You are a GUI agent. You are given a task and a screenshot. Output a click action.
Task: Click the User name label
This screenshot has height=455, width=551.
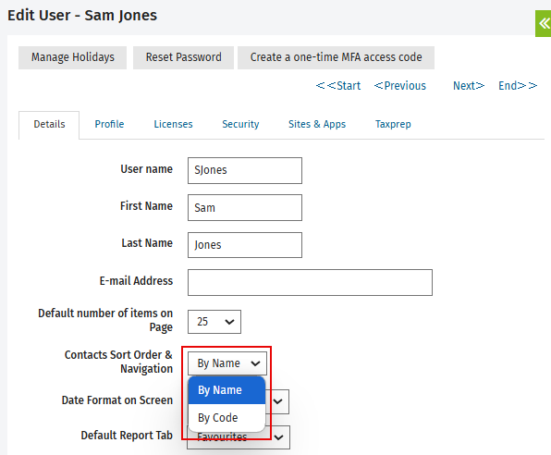coord(147,169)
